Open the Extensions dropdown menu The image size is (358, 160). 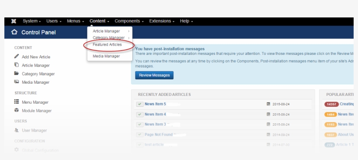162,21
